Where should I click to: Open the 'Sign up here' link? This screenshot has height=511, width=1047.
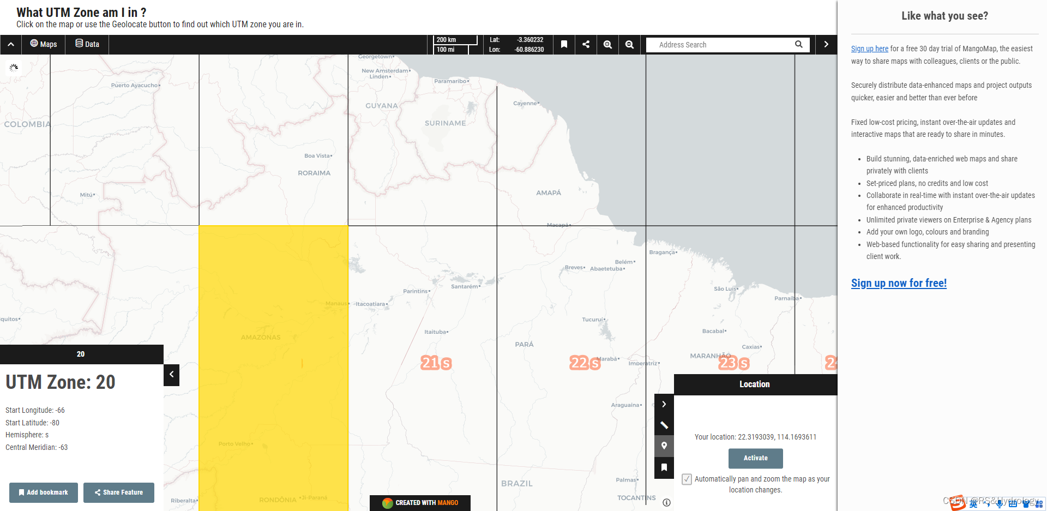pyautogui.click(x=870, y=49)
